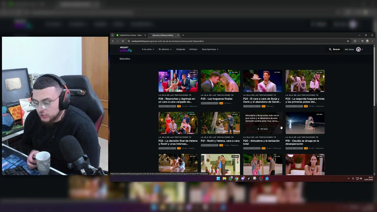Close the Episodios Mediaset Infinity tab
The height and width of the screenshot is (212, 377).
pyautogui.click(x=178, y=35)
